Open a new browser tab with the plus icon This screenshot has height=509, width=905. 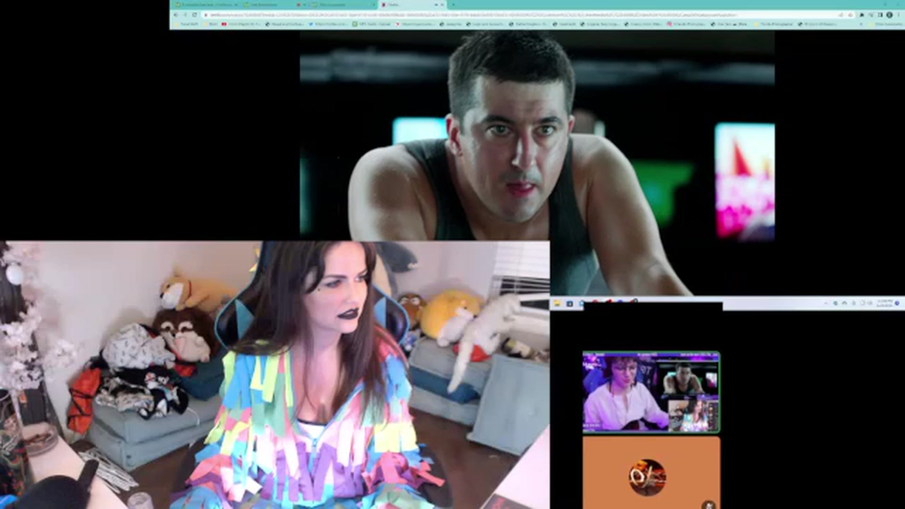click(453, 5)
